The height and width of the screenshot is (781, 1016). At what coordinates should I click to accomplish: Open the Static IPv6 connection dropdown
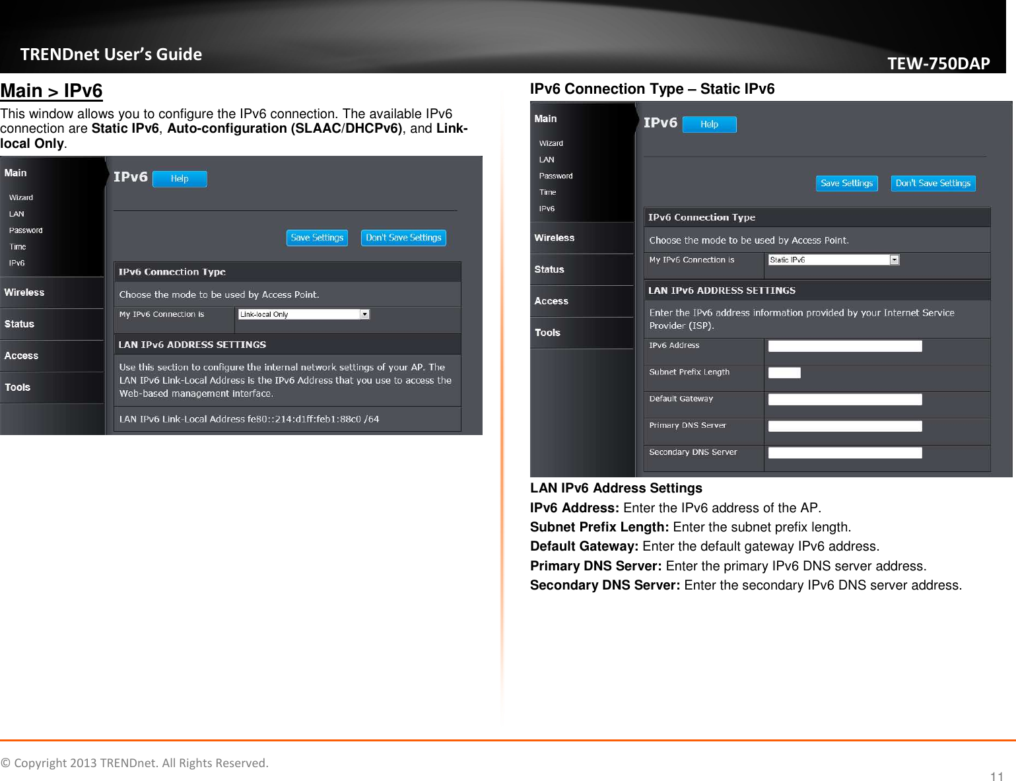834,260
